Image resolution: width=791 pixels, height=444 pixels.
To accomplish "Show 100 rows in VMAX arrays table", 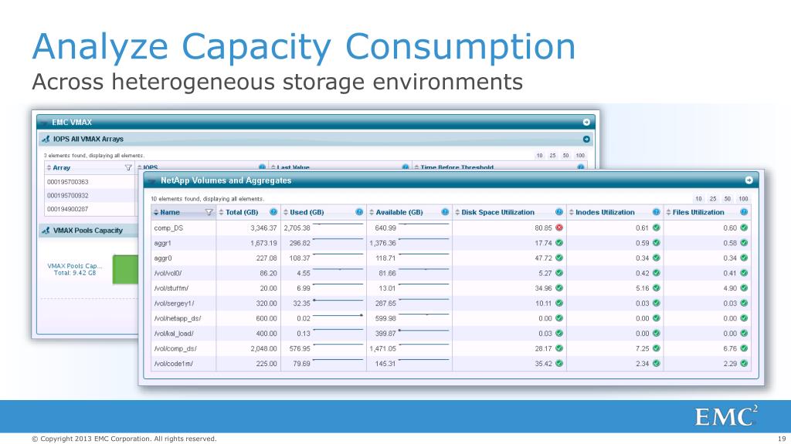I will (x=581, y=156).
